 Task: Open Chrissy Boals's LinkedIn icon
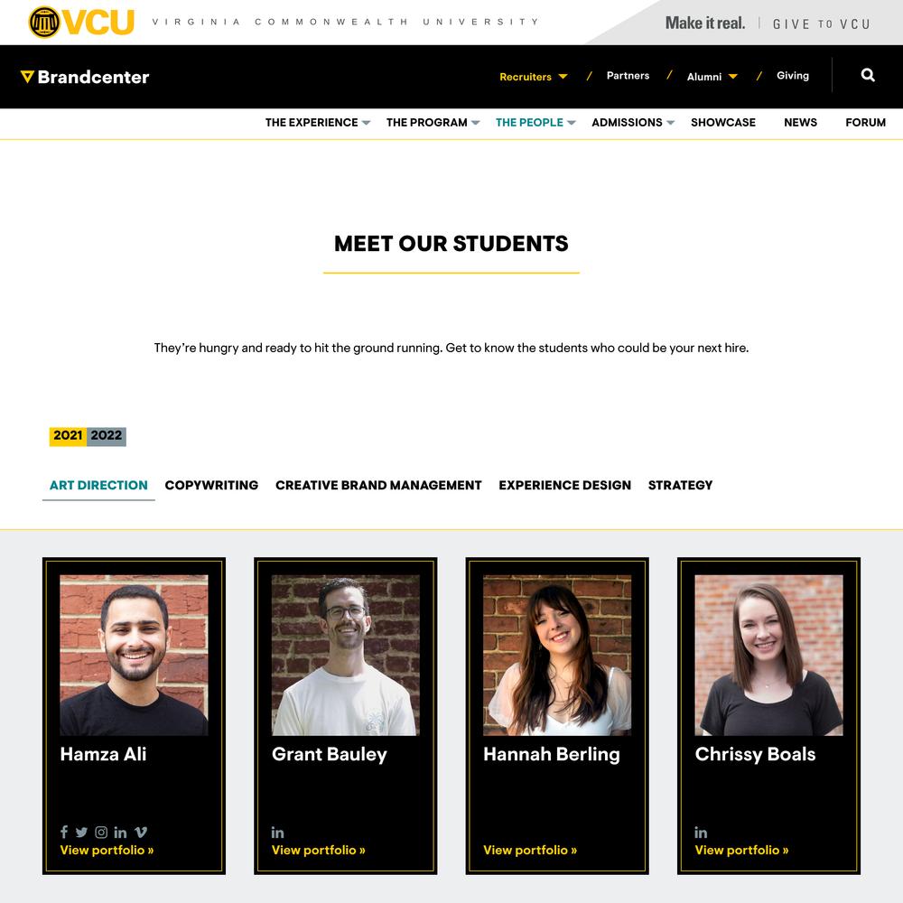(x=701, y=833)
